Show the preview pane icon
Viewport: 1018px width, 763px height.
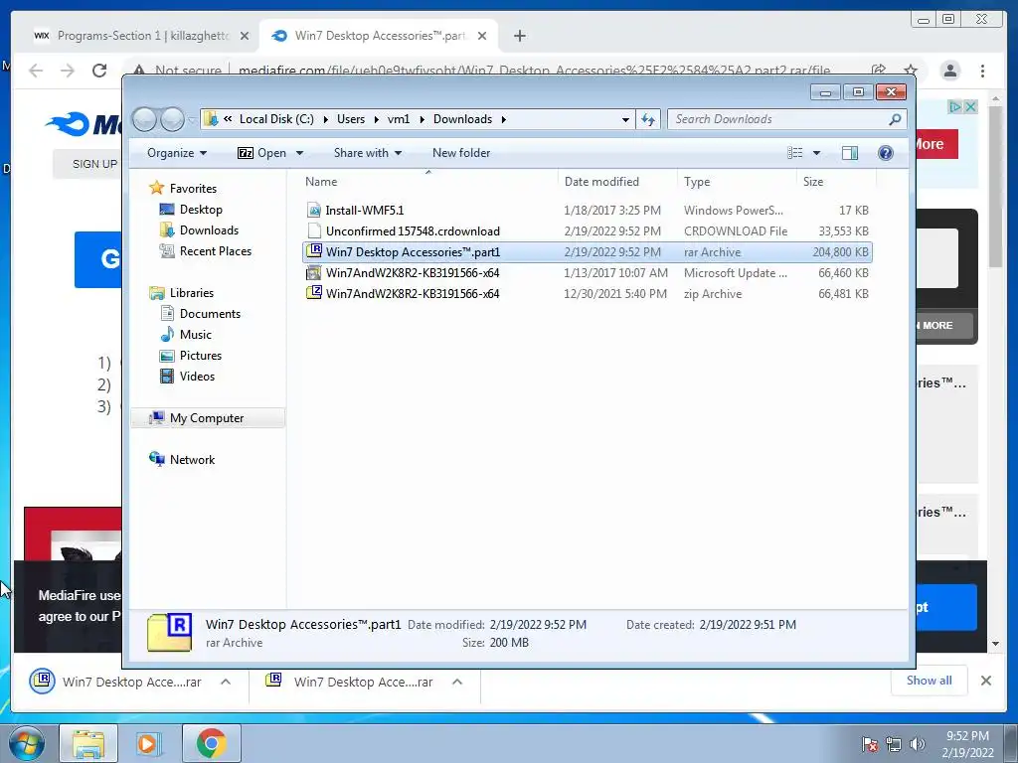(x=849, y=153)
